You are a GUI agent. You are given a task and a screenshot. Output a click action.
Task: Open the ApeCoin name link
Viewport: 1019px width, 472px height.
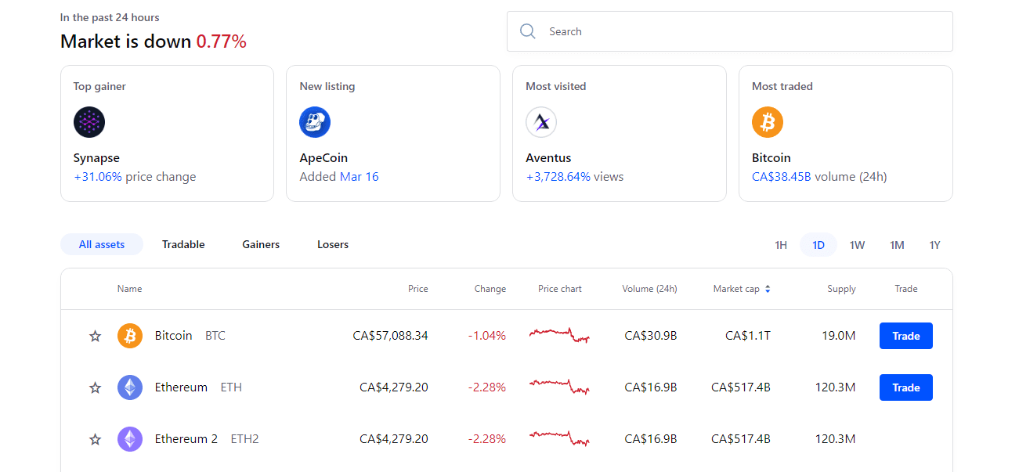click(323, 158)
